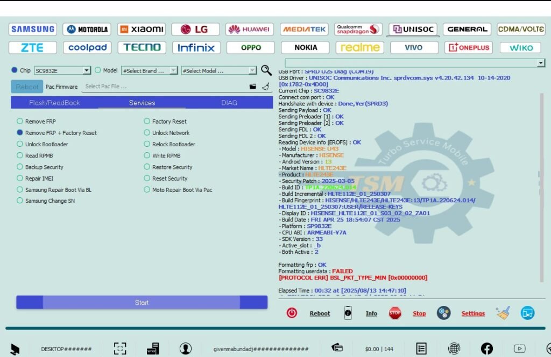Viewport: 551px width, 357px height.
Task: Click the magnifier search icon
Action: point(266,70)
